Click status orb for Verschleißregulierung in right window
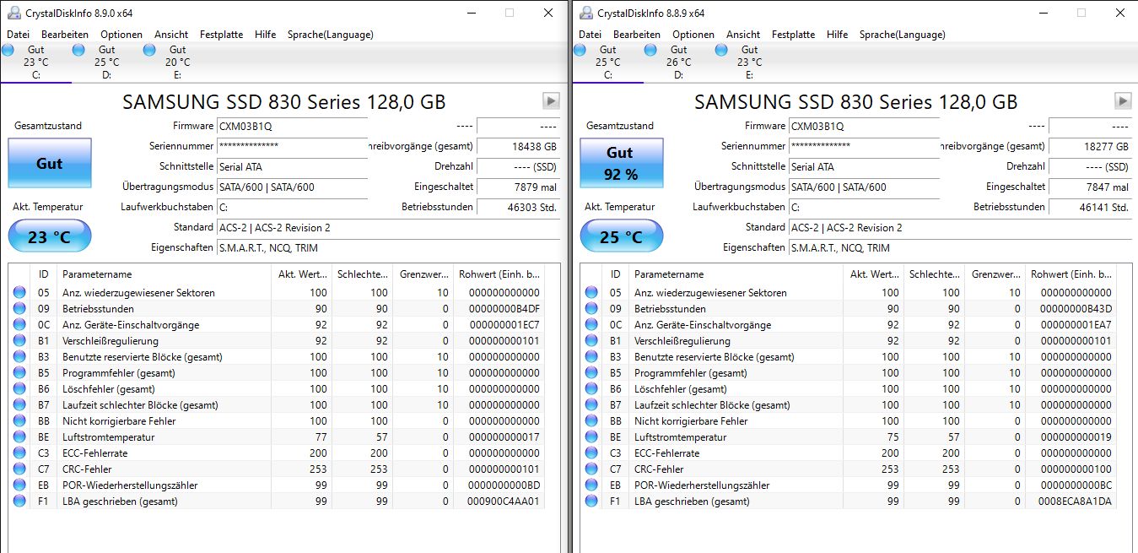Viewport: 1138px width, 553px height. (x=591, y=341)
